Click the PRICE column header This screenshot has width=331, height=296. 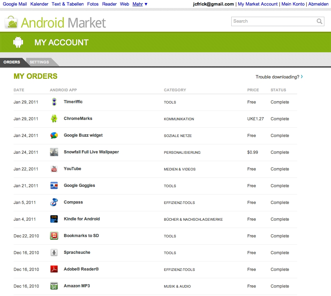(x=253, y=90)
